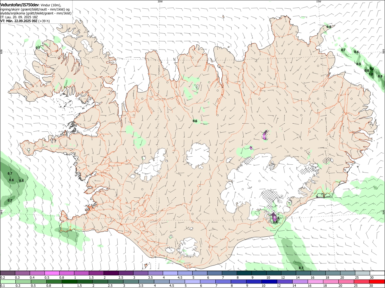Click the purple snow patch on Öræfajökull
The width and height of the screenshot is (385, 288).
click(274, 217)
